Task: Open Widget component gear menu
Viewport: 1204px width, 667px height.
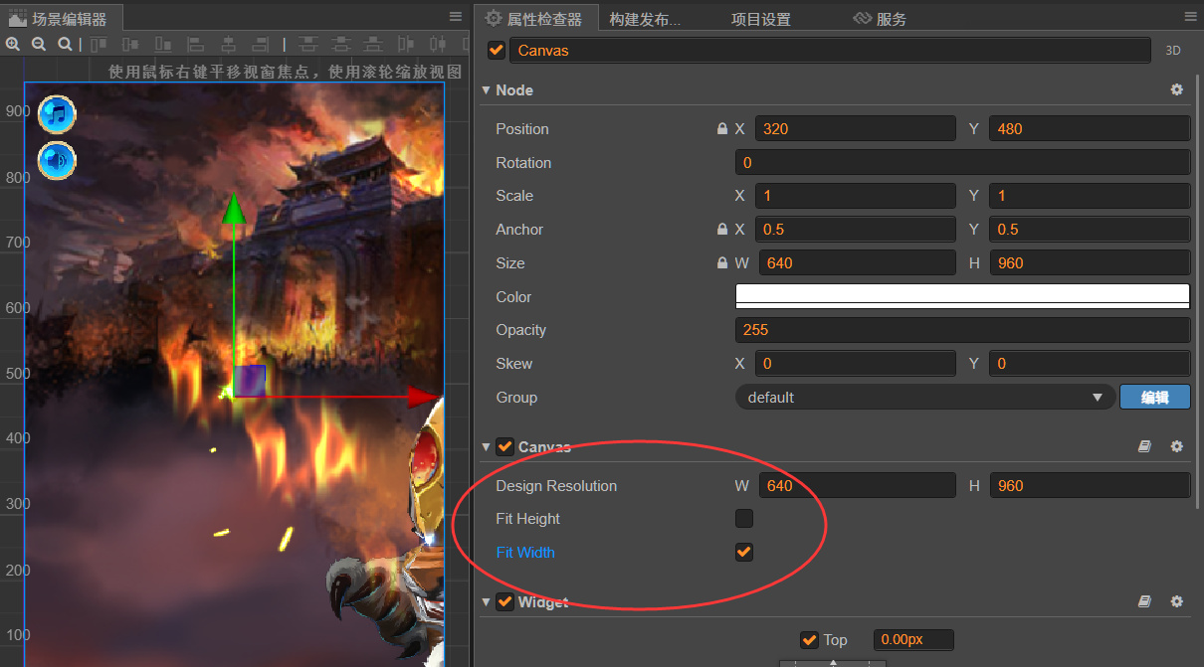Action: 1177,601
